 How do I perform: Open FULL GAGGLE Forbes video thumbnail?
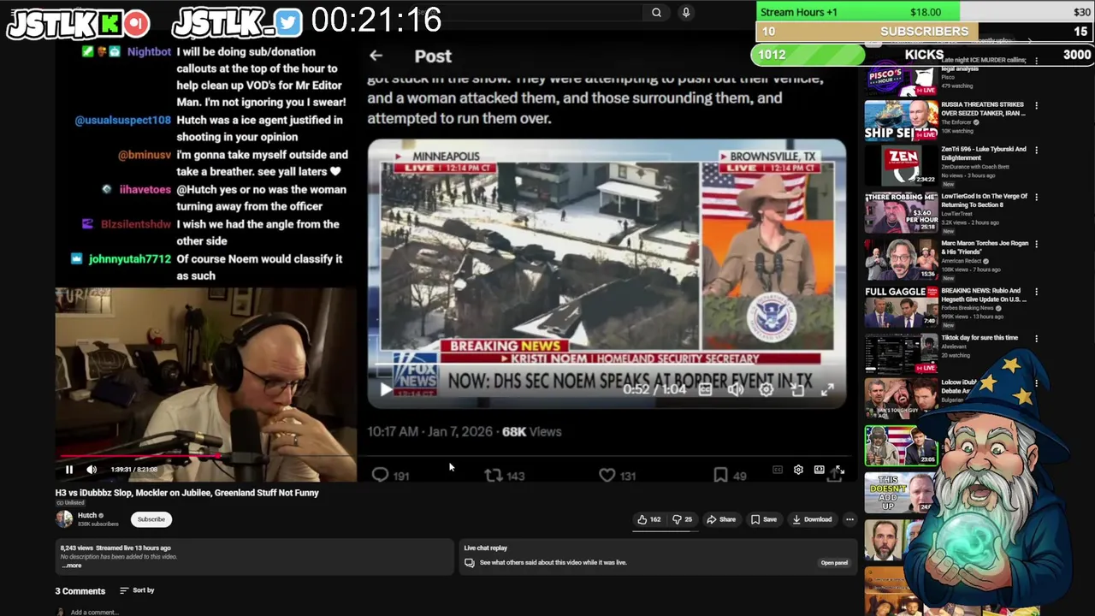(x=901, y=307)
